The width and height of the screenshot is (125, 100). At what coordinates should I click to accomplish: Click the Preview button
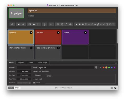[16, 13]
